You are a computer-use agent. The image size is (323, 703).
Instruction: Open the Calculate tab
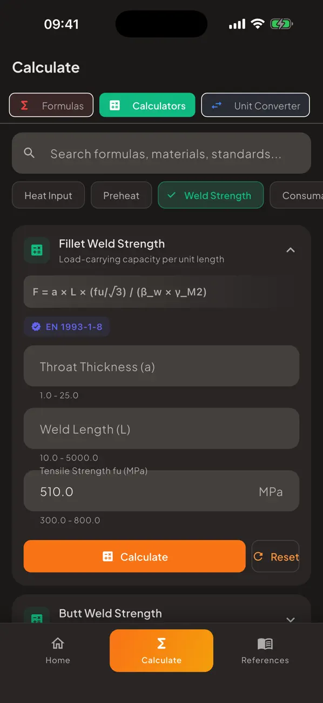161,651
